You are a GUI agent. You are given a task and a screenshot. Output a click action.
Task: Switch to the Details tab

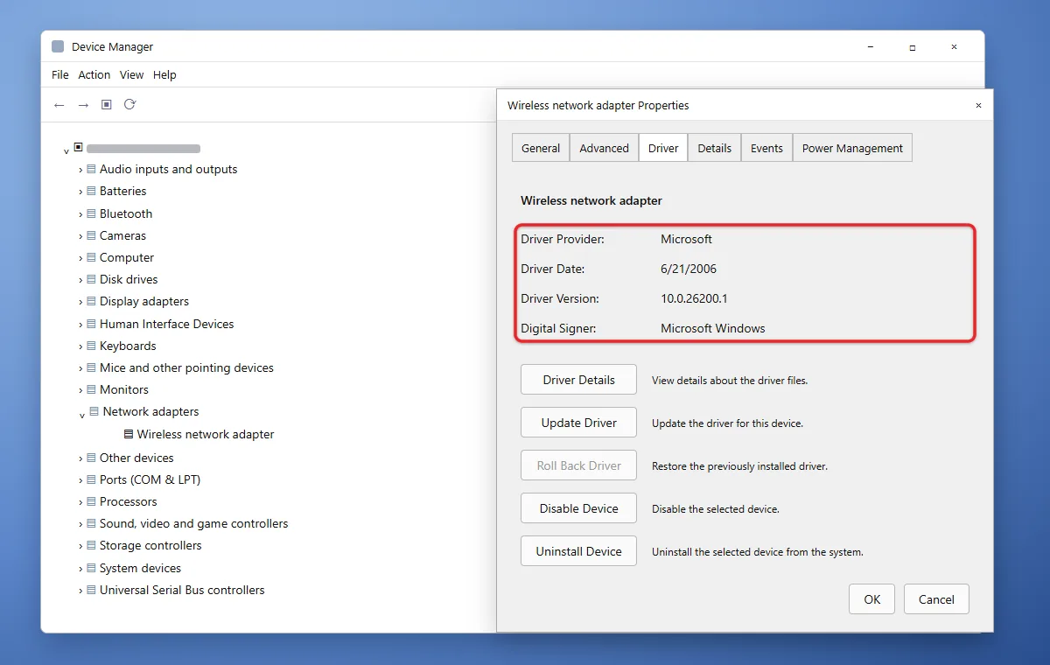(x=714, y=148)
